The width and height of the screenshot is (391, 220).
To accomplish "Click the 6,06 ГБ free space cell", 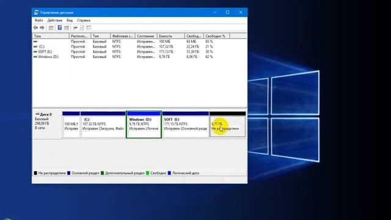I will (192, 57).
